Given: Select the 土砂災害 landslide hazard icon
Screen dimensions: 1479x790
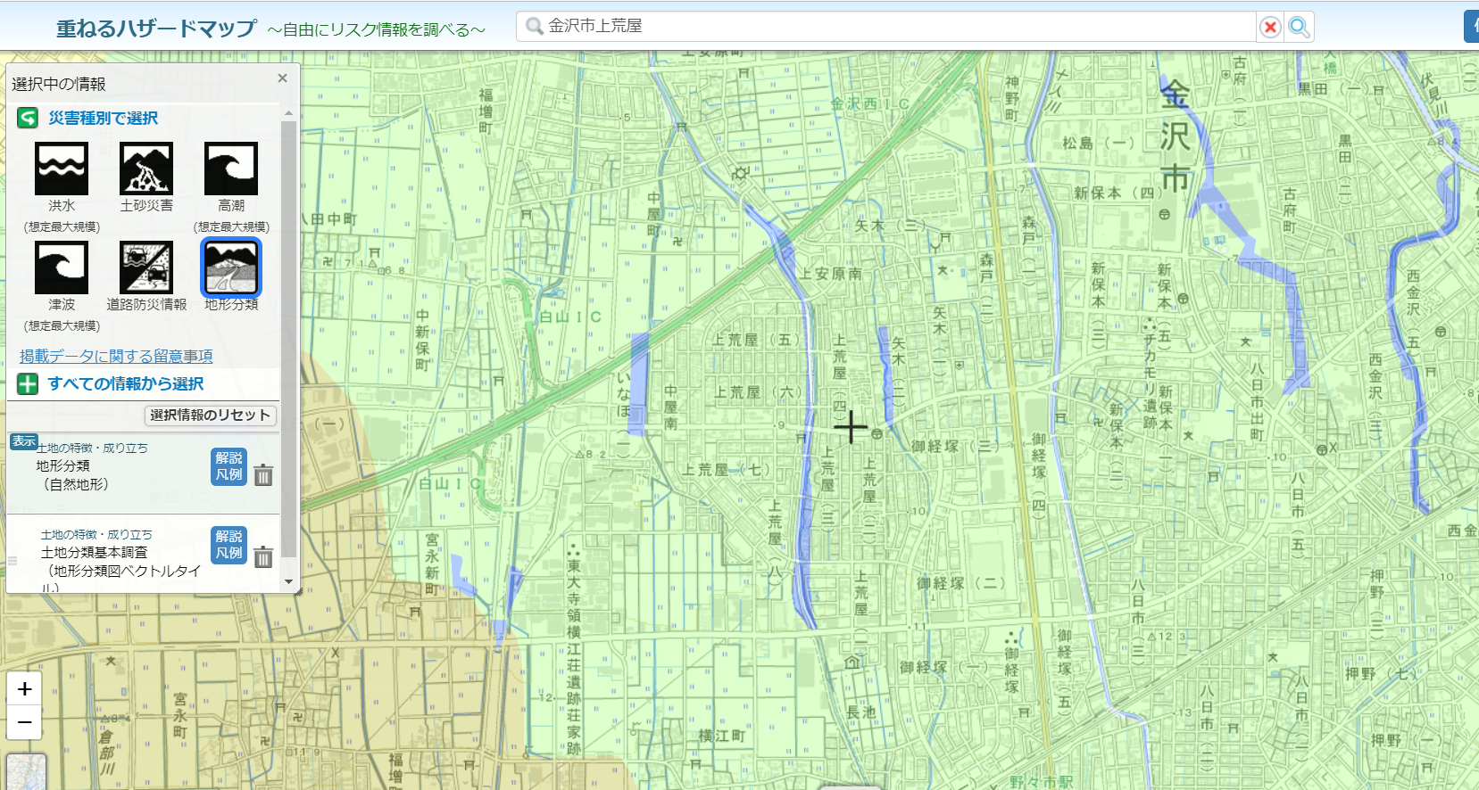Looking at the screenshot, I should (x=146, y=169).
